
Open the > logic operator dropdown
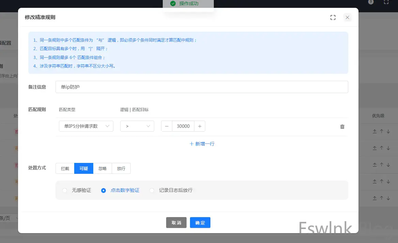(x=137, y=126)
